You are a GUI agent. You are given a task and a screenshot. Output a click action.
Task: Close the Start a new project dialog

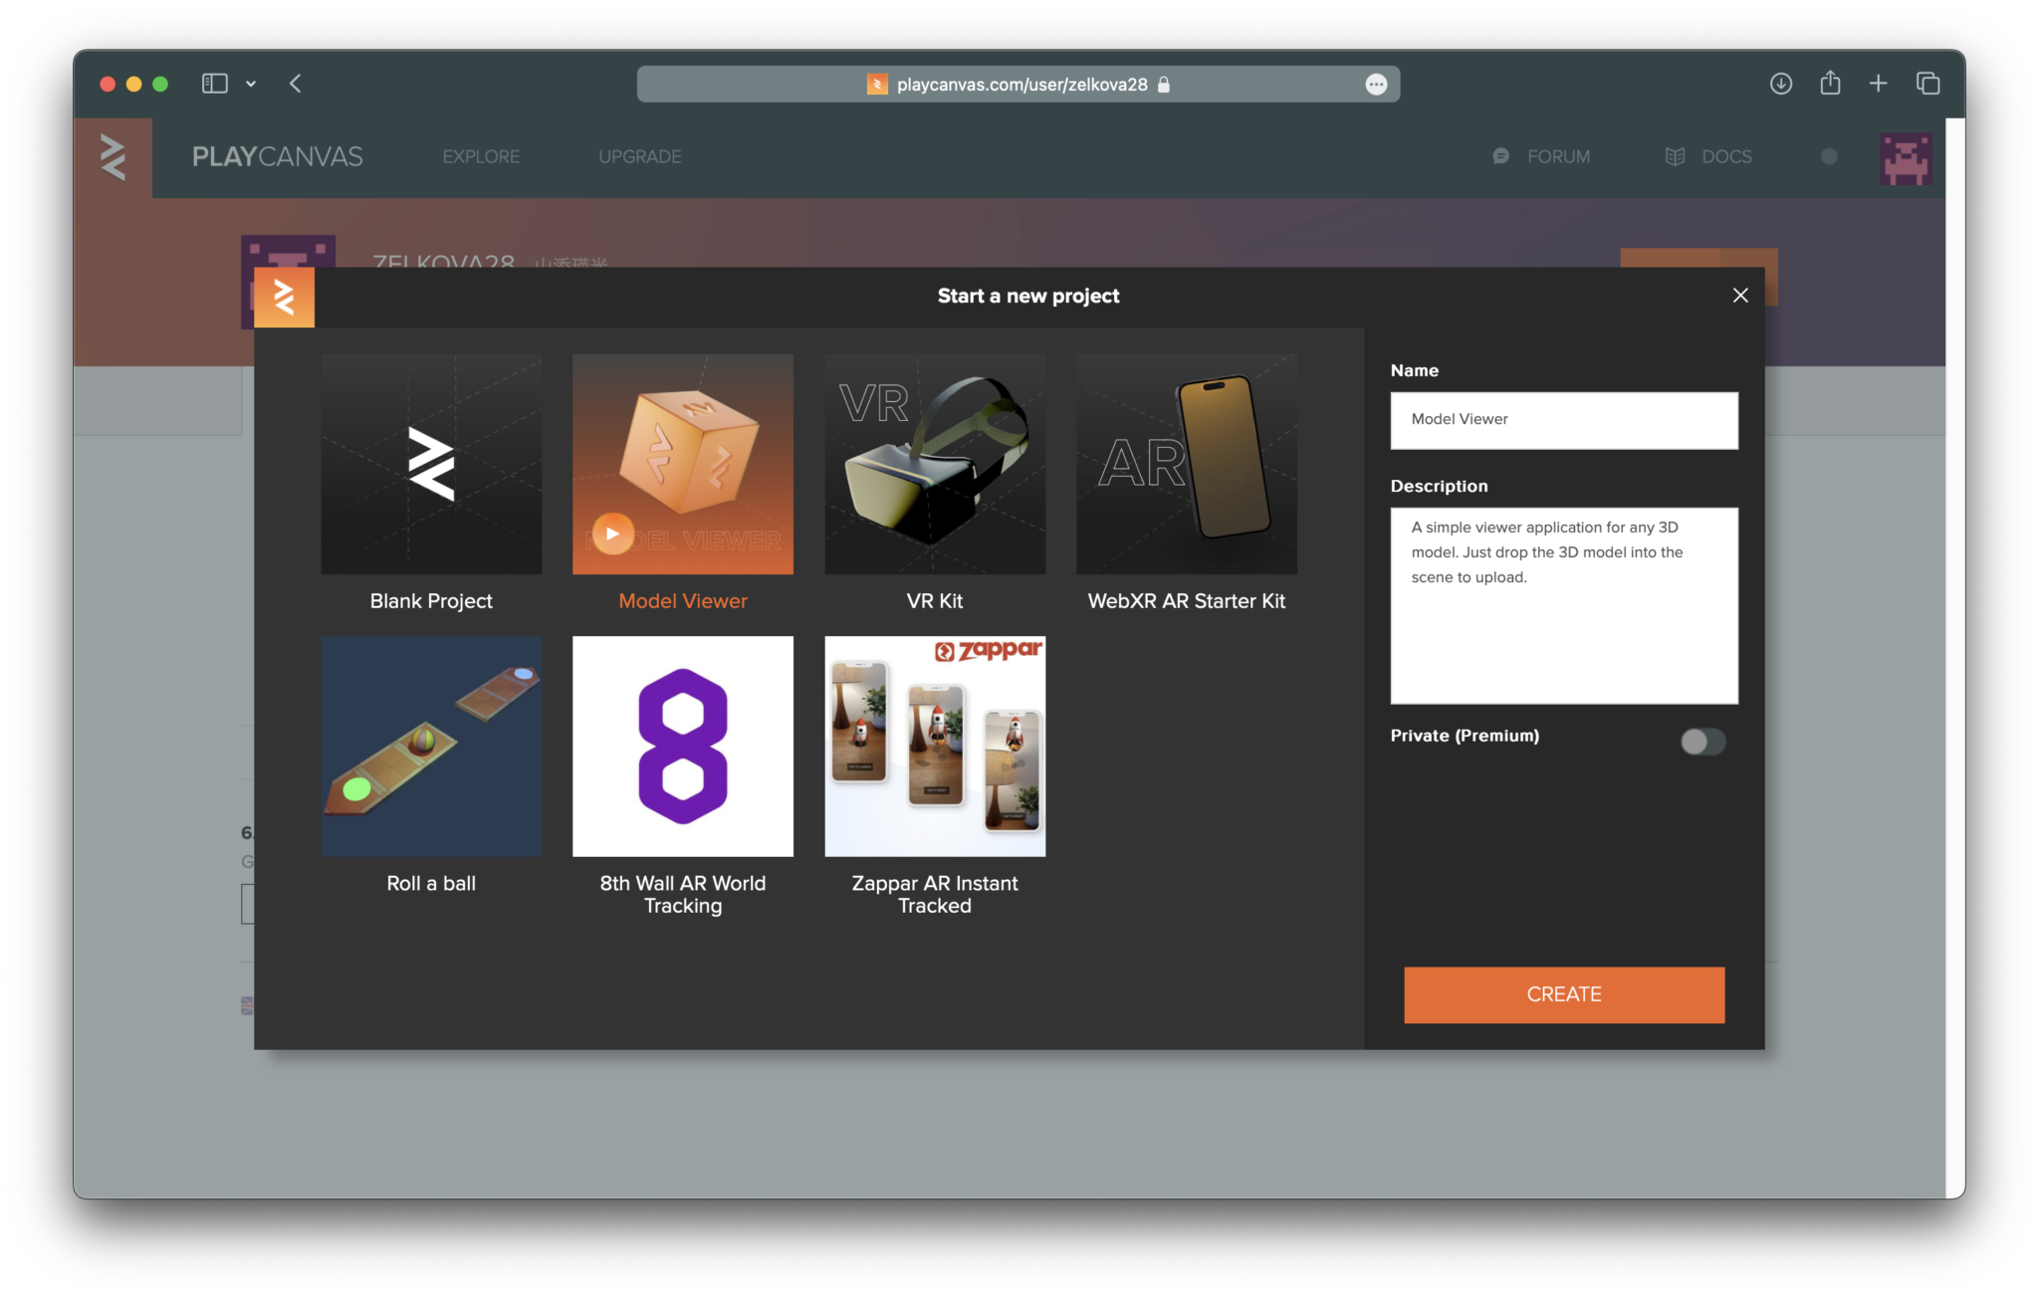1739,296
